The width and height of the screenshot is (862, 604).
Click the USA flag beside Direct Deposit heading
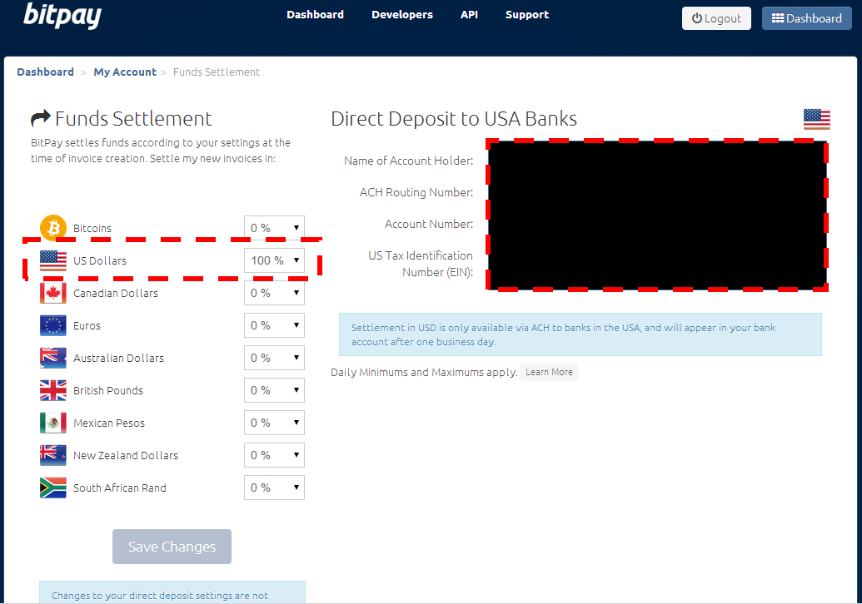click(x=817, y=119)
